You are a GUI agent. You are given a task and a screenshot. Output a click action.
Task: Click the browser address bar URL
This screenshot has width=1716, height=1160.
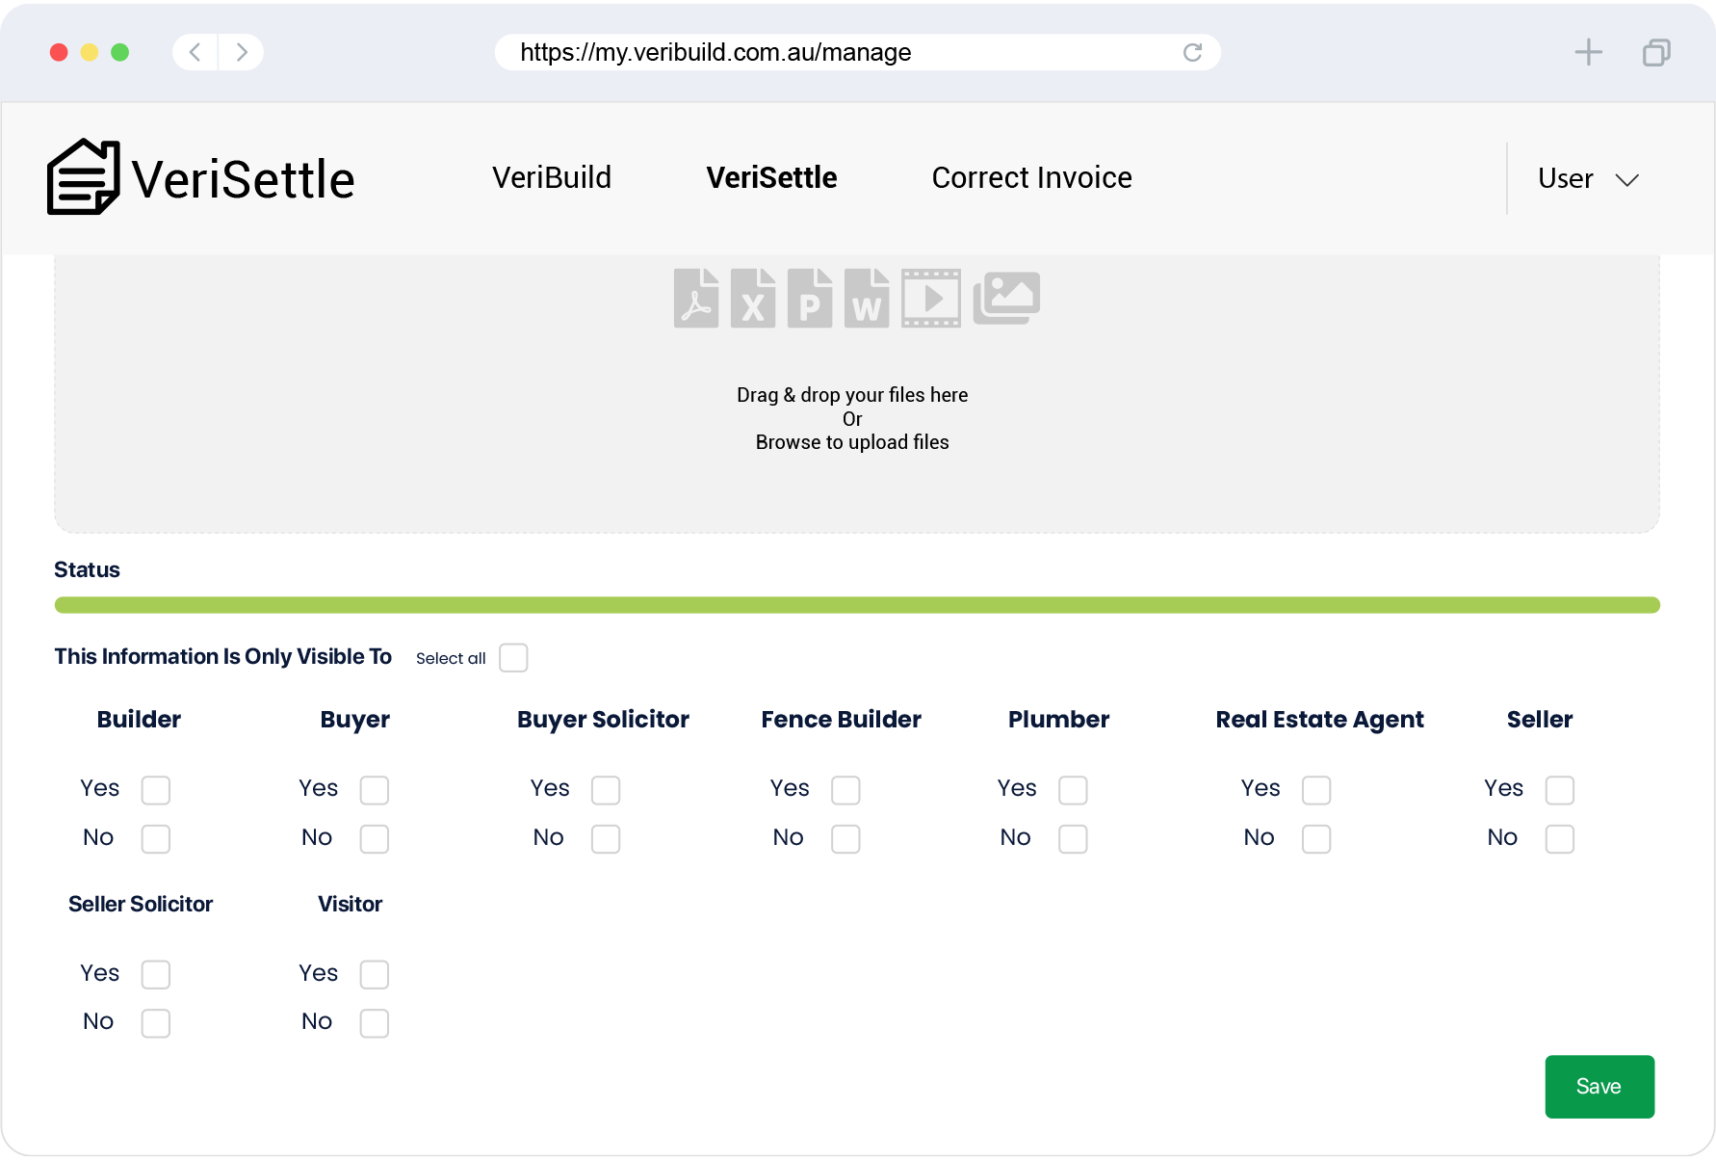pyautogui.click(x=715, y=52)
